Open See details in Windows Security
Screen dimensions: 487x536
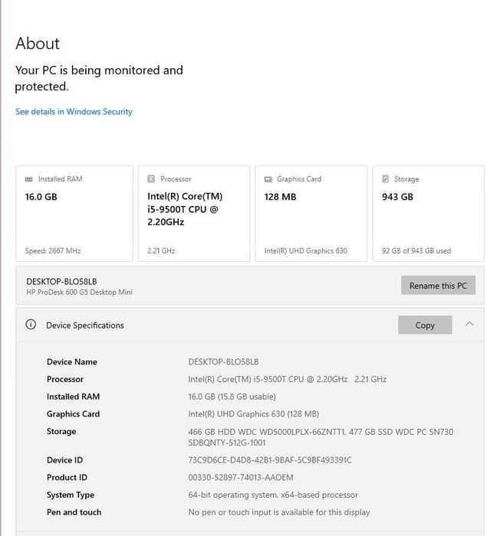(x=74, y=112)
